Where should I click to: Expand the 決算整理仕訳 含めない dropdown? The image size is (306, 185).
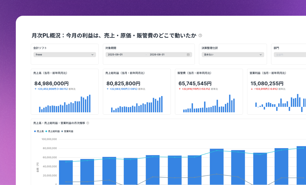[233, 55]
